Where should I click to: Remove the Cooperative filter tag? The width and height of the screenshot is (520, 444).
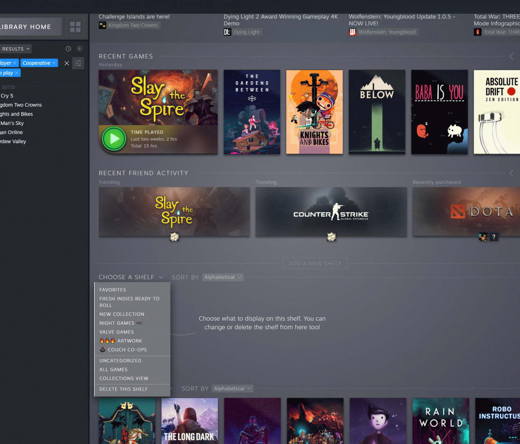click(x=54, y=63)
